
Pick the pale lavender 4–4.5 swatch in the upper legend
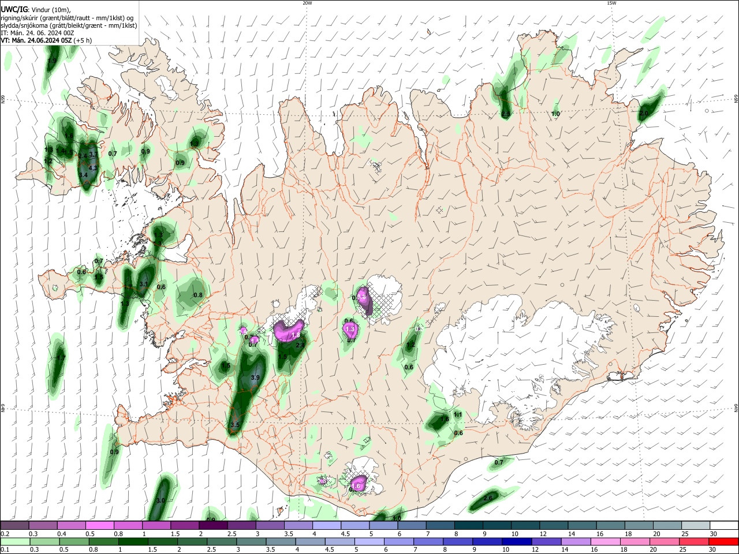327,525
